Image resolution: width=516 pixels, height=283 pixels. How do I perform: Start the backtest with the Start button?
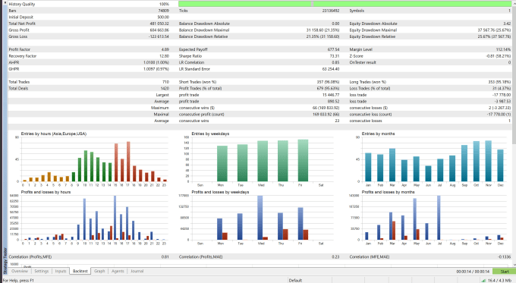(504, 272)
